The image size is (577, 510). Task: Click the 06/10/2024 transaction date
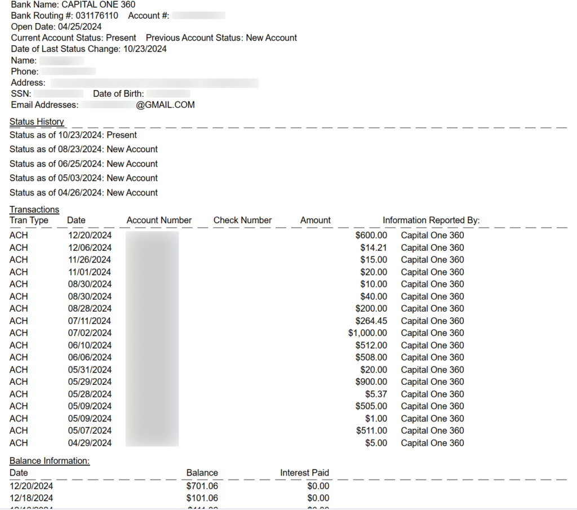[90, 345]
